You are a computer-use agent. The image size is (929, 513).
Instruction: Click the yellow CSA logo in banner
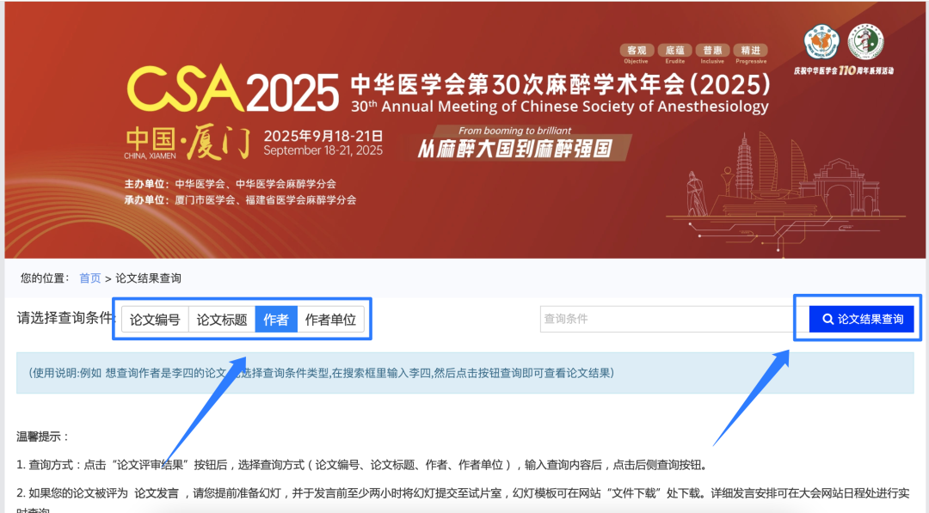[185, 89]
